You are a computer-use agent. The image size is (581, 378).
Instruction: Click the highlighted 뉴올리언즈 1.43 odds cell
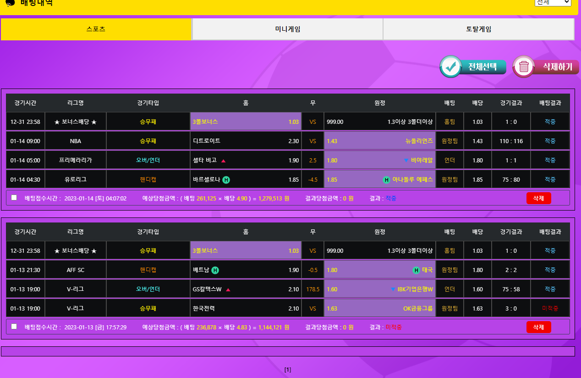(379, 141)
